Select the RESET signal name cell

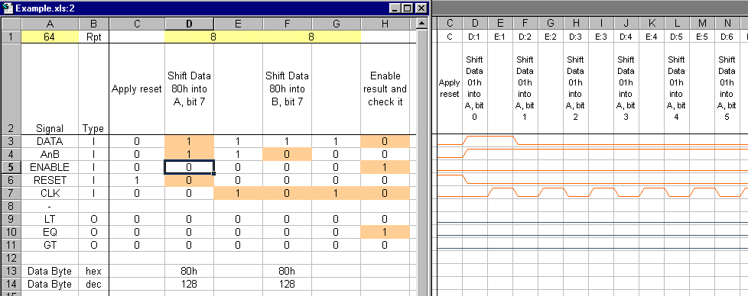[x=50, y=180]
